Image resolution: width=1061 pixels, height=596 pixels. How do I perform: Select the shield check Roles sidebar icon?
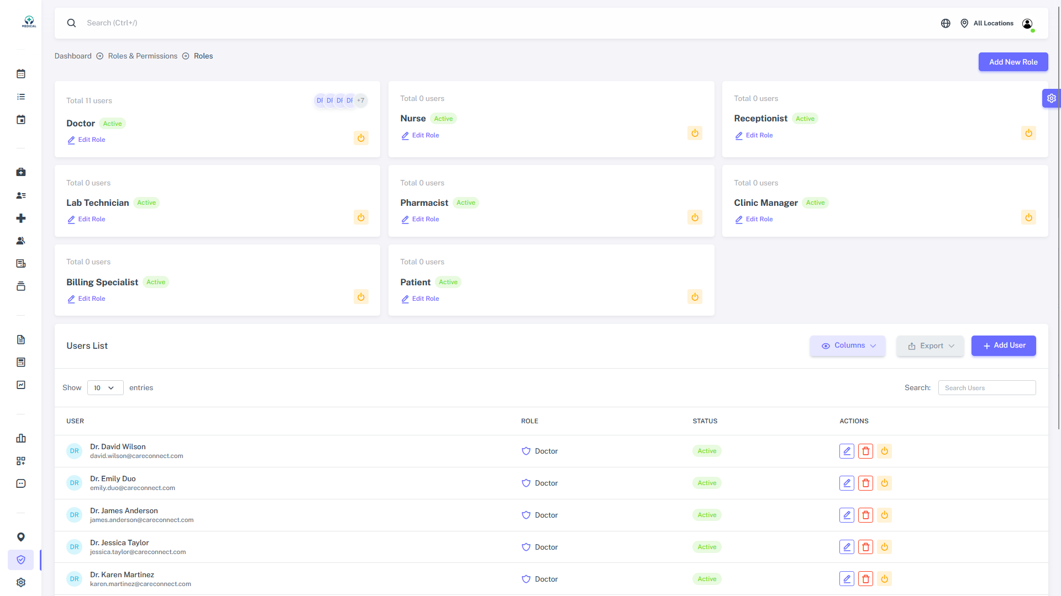click(x=21, y=560)
